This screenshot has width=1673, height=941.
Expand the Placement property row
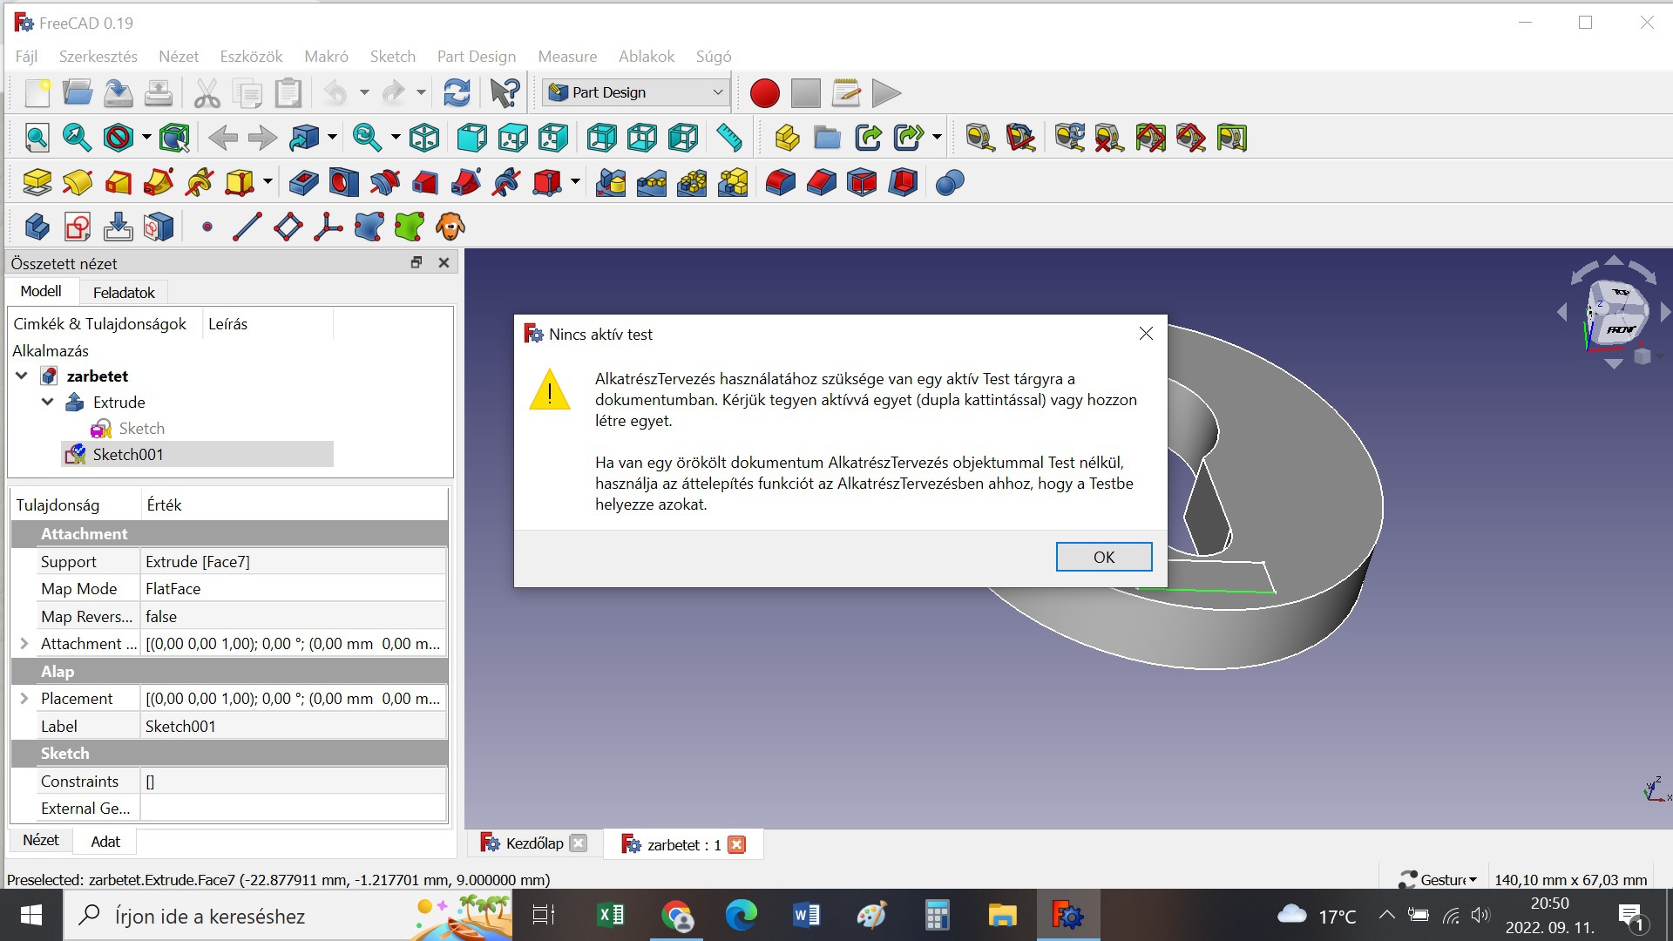(24, 698)
